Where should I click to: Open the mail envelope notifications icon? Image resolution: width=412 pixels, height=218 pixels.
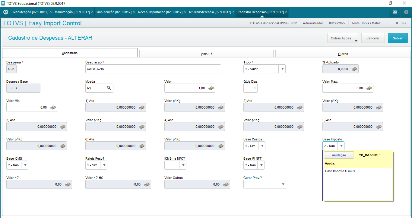point(395,12)
